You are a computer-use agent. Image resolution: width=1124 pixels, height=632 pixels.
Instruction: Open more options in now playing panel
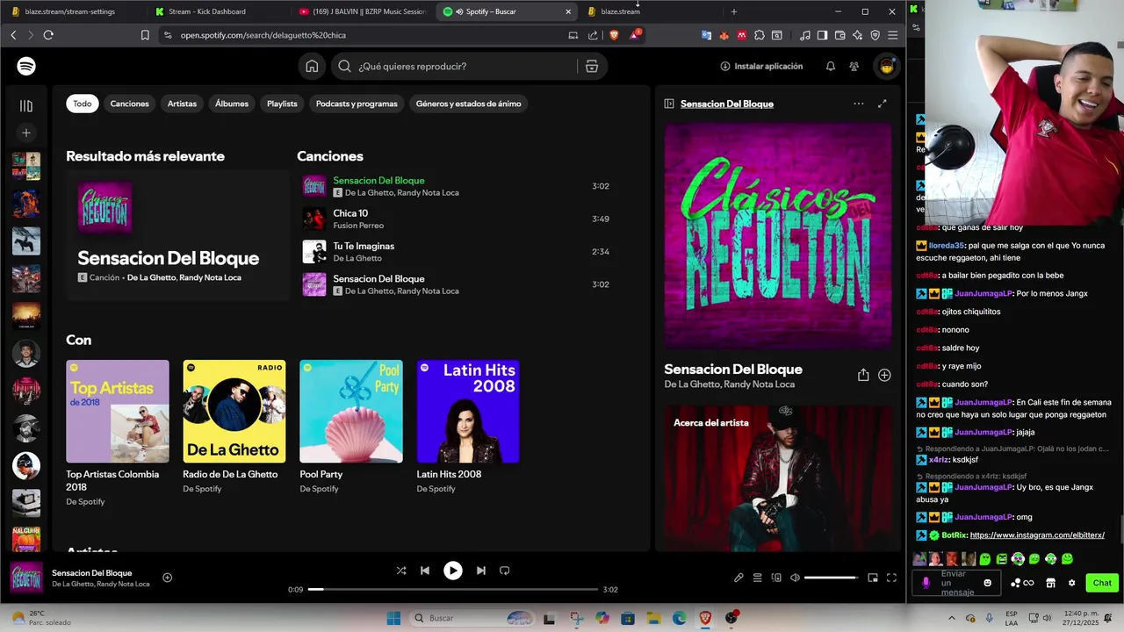(858, 104)
